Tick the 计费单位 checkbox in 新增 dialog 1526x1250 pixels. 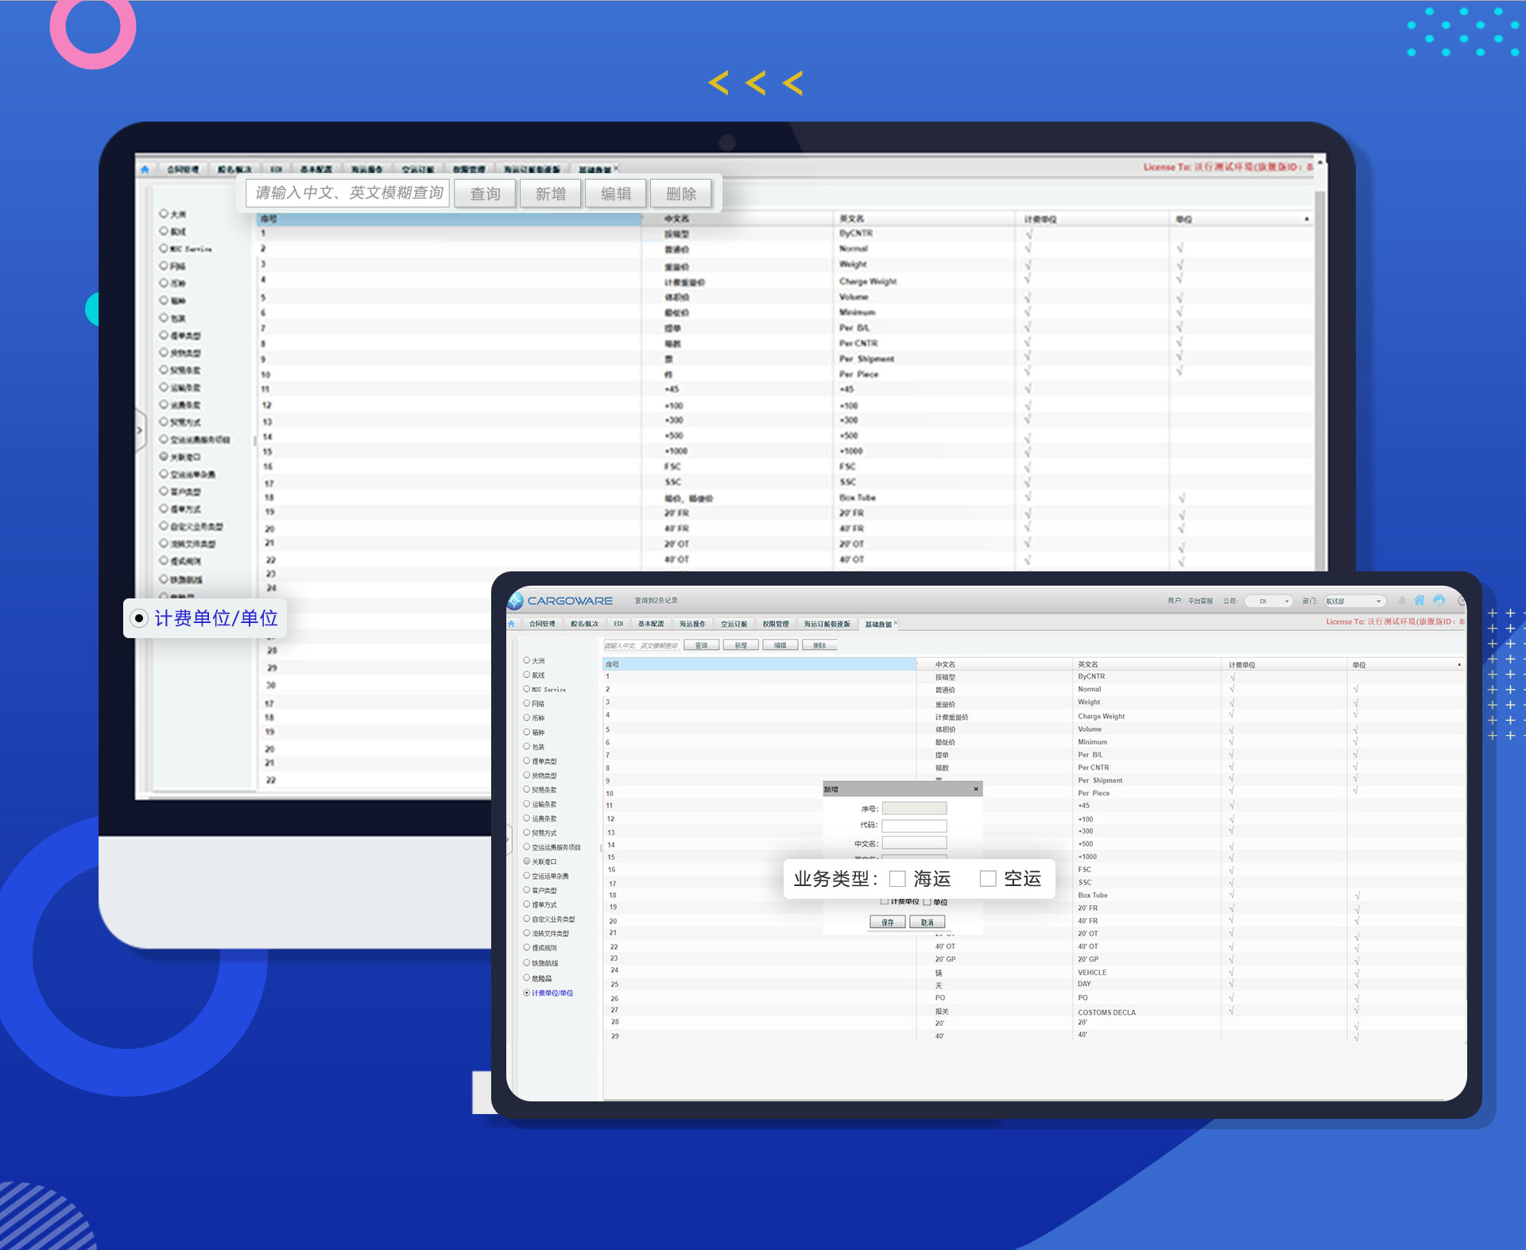(885, 901)
